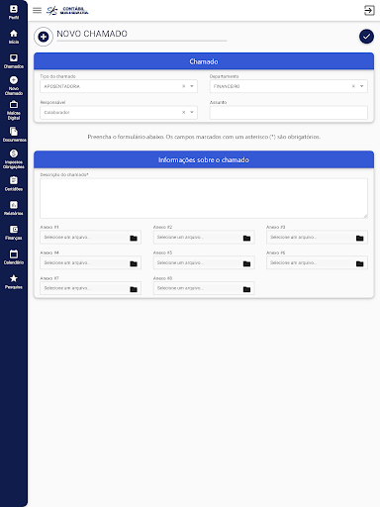Browse file for Anexo #4

pos(134,263)
